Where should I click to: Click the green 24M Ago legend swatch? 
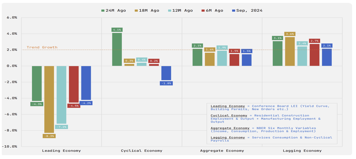103,11
